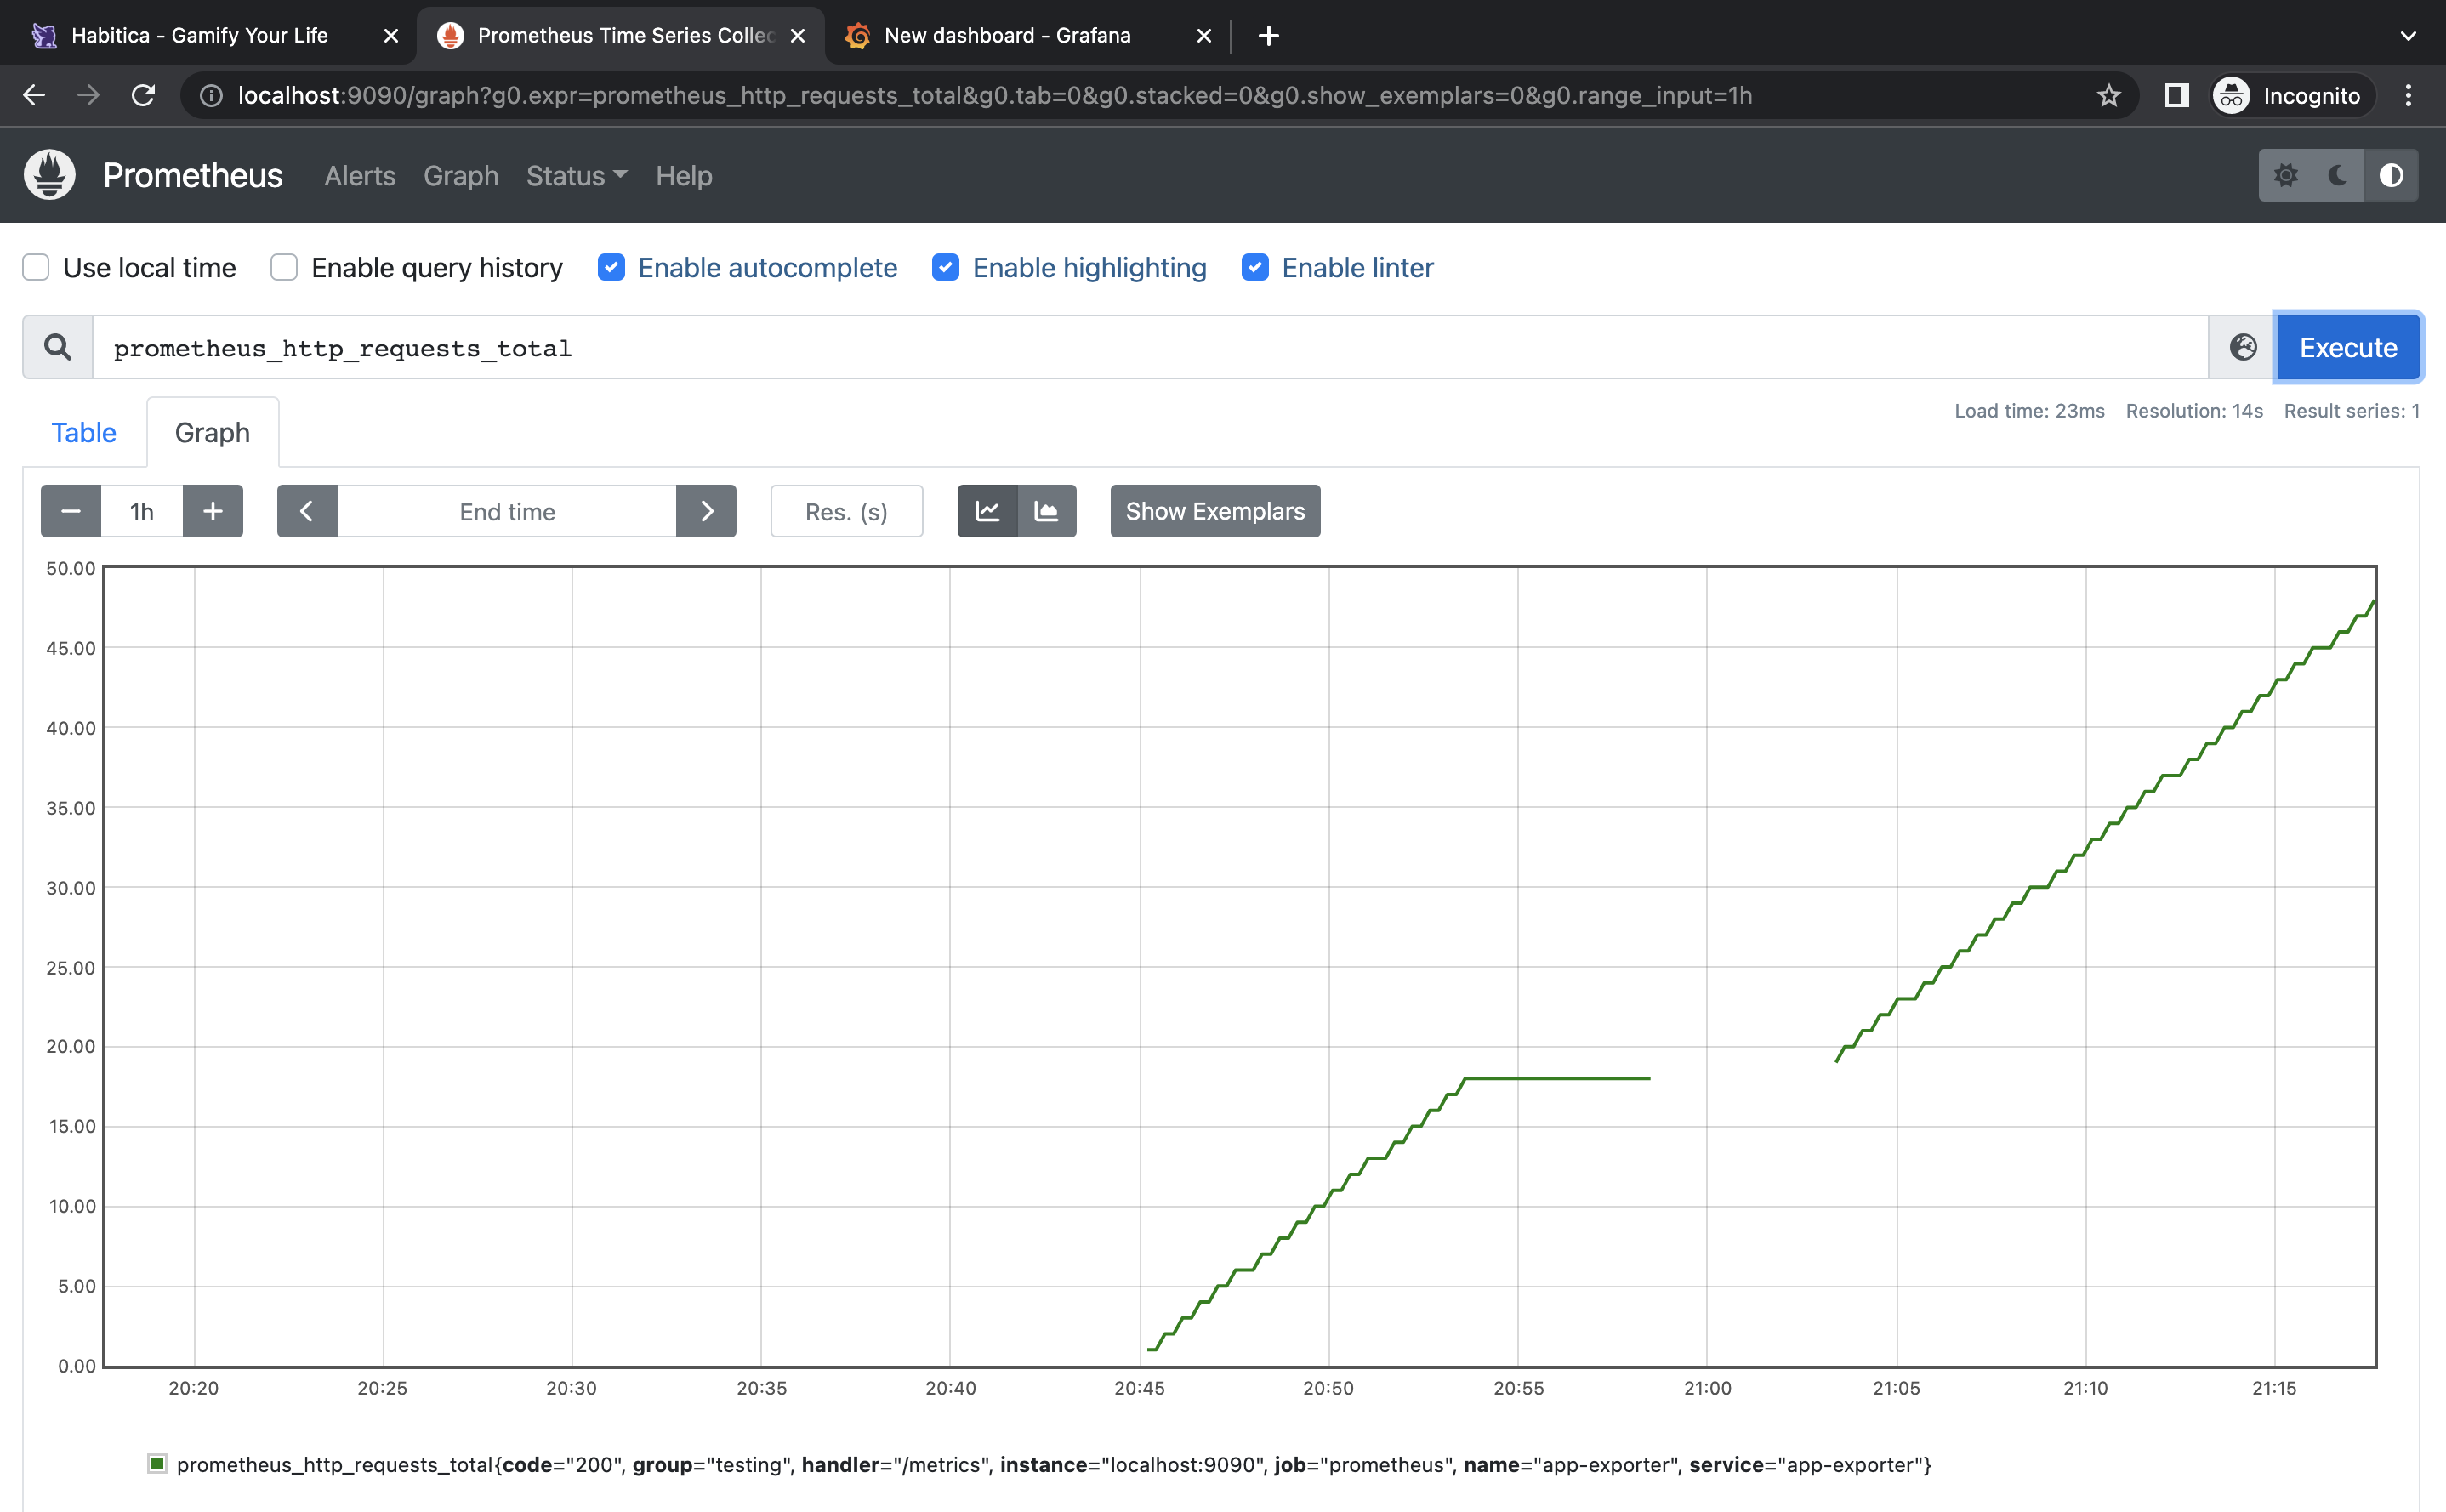Select the prometheus_http_requests_total legend entry

point(1053,1464)
